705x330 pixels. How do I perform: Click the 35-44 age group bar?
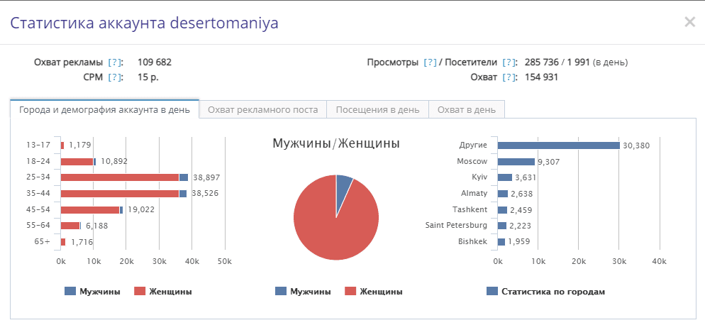123,194
